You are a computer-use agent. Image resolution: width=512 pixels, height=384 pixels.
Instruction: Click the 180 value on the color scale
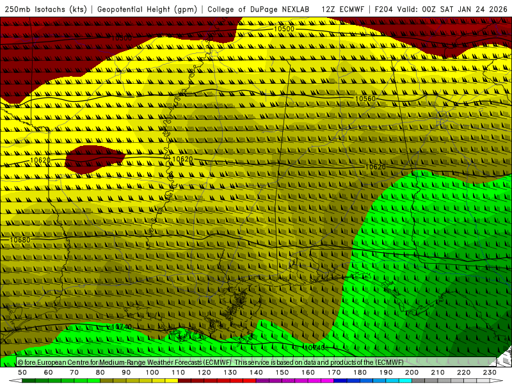coord(360,372)
